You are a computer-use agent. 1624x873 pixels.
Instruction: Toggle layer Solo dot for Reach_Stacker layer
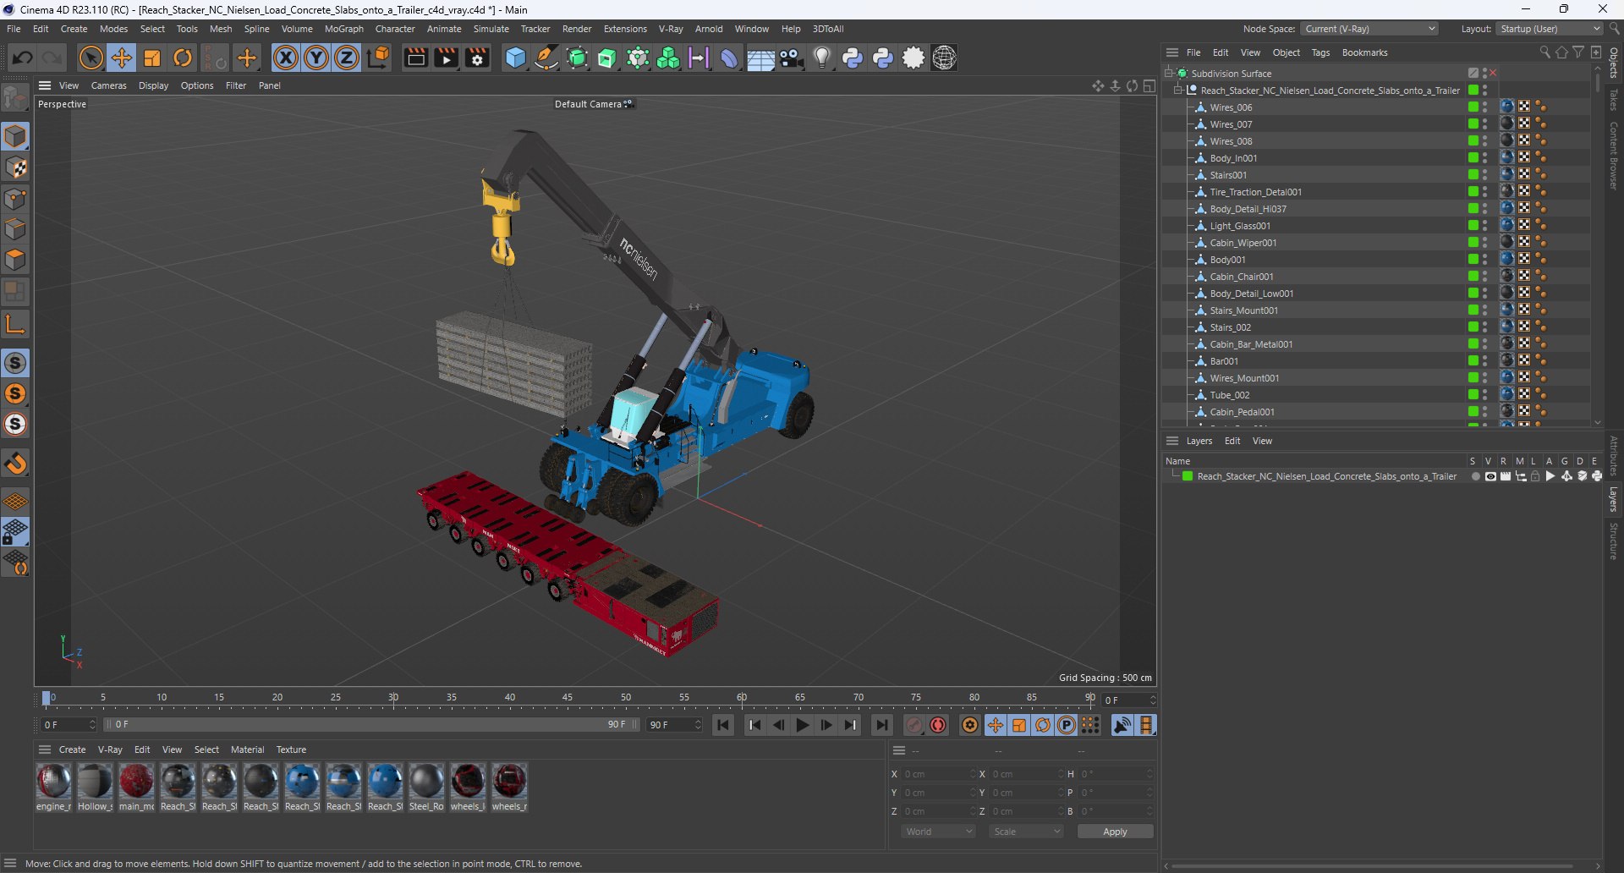[x=1475, y=476]
